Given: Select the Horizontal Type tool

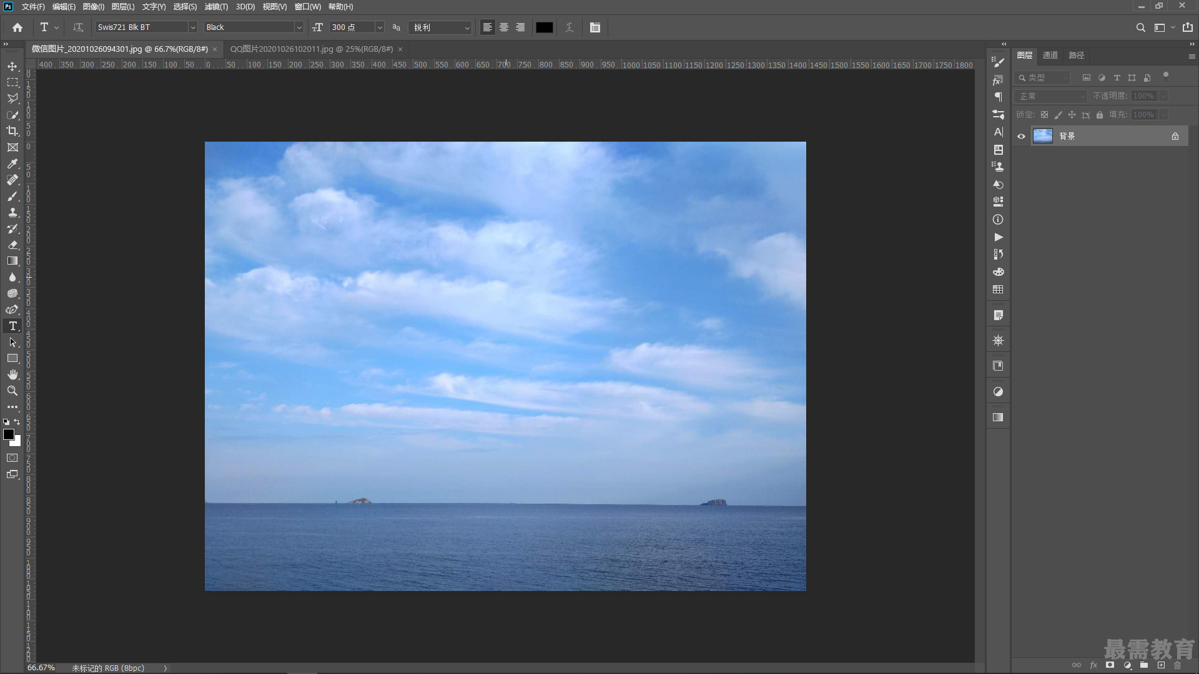Looking at the screenshot, I should tap(12, 326).
